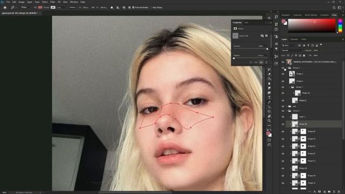
Task: Click the delete mask icon in Properties
Action: 266,63
